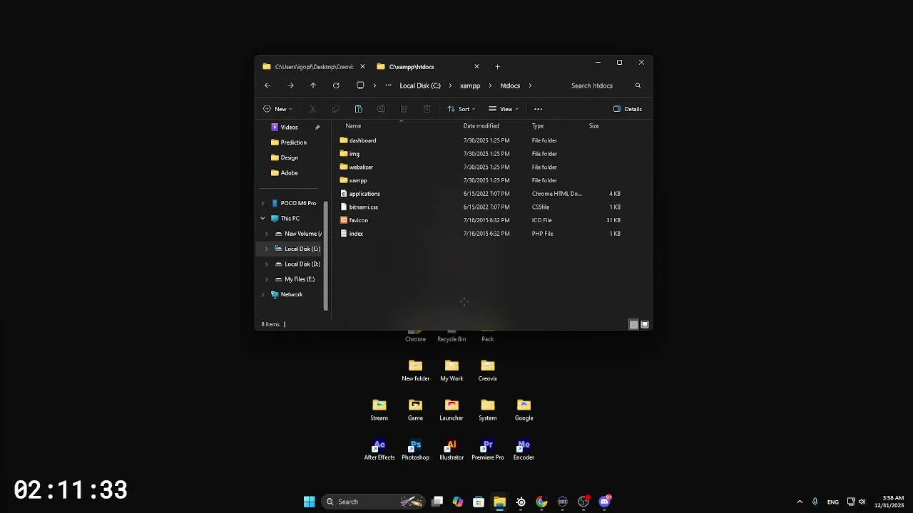The height and width of the screenshot is (513, 913).
Task: Collapse the This PC tree node
Action: tap(262, 219)
